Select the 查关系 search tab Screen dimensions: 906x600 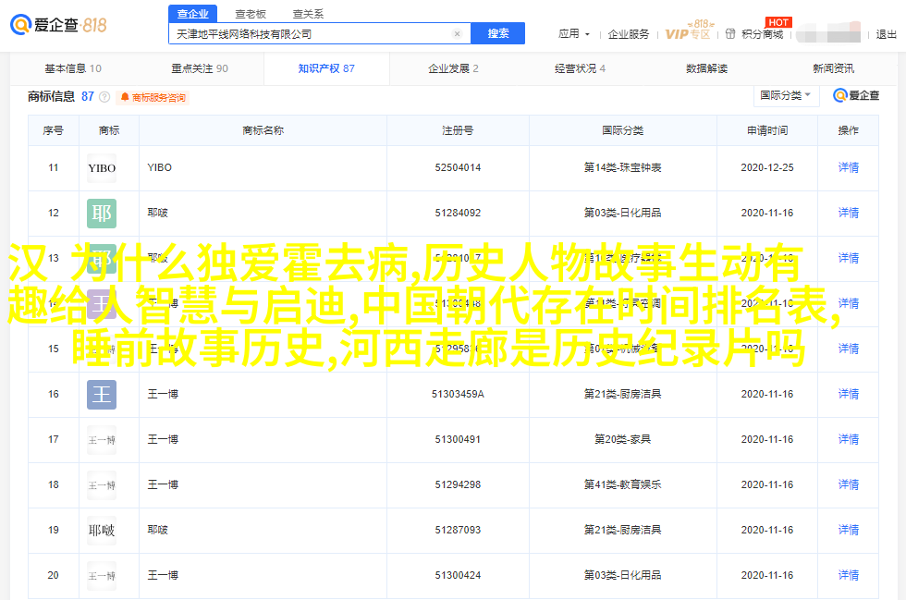point(308,13)
